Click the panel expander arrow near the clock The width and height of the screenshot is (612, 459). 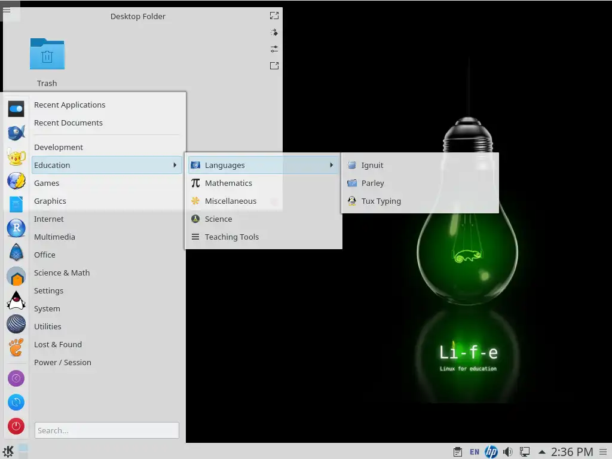[x=541, y=452]
